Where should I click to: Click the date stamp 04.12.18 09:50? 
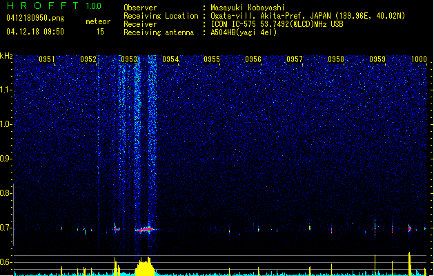[x=35, y=31]
